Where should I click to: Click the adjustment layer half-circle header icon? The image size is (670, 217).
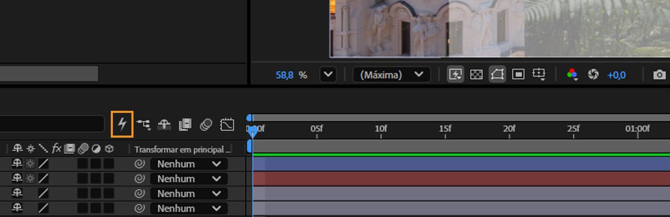(x=96, y=149)
